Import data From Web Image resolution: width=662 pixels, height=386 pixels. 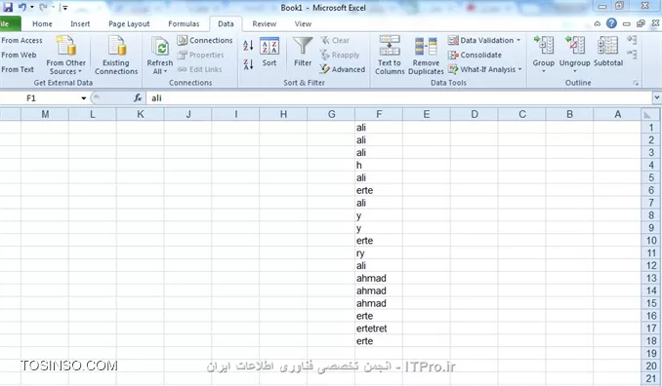click(x=19, y=55)
